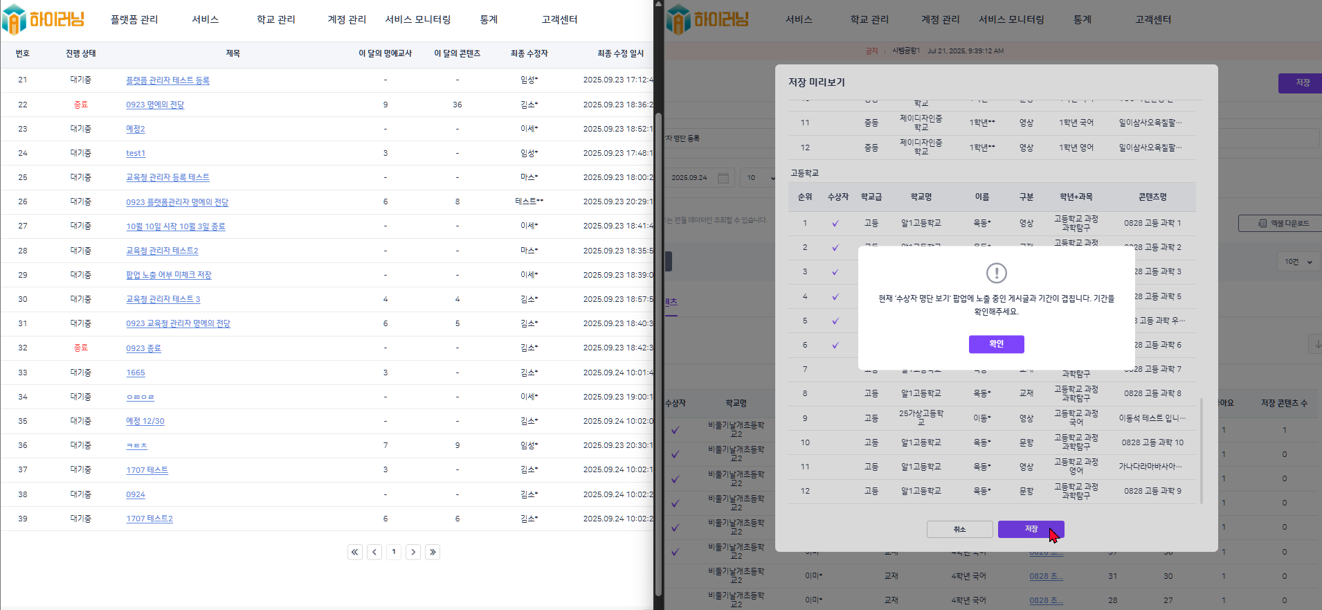Expand the 10 dropdown beside date field
Image resolution: width=1322 pixels, height=610 pixels.
(760, 178)
